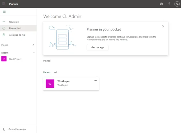Collapse the Recent section chevron in sidebar
The height and width of the screenshot is (133, 181).
[x=34, y=53]
